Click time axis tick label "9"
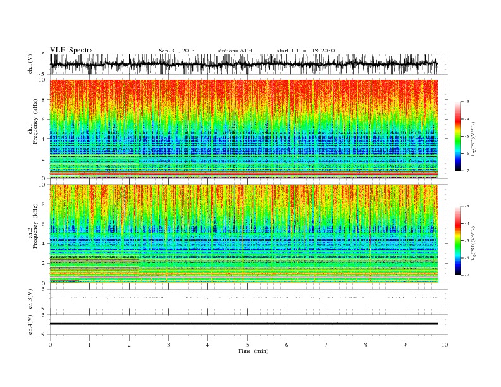 coord(405,345)
